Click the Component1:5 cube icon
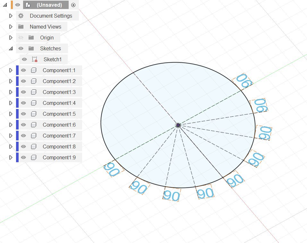 coord(34,114)
